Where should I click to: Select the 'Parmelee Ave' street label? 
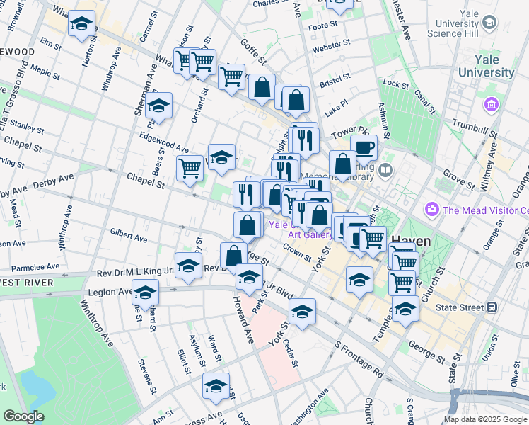click(x=35, y=268)
